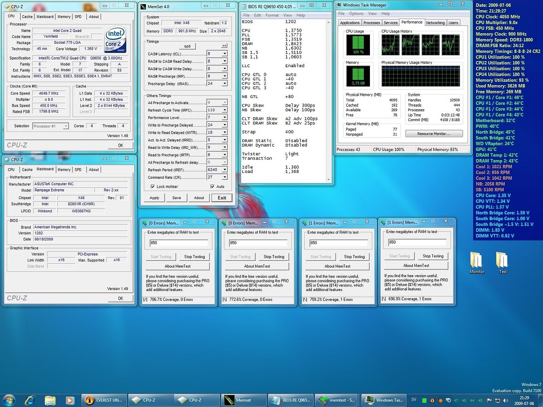Click About MemTest in the 772.6% coverage window

[x=257, y=266]
